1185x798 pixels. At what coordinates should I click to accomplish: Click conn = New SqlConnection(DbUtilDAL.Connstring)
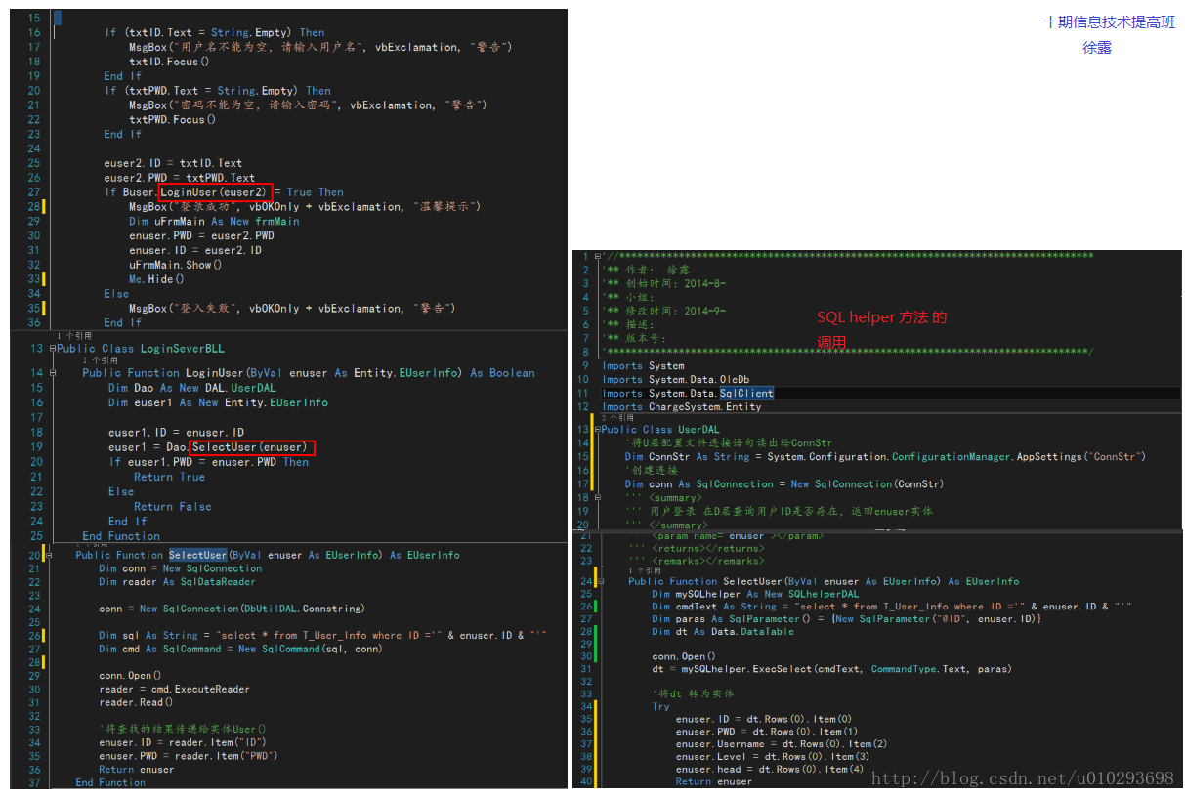point(232,609)
